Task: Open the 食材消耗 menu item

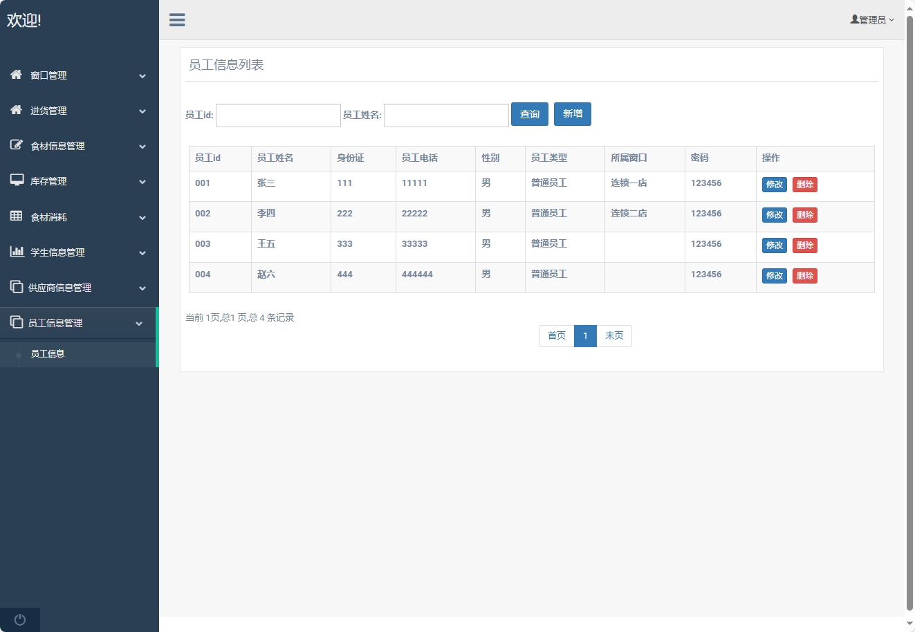Action: click(x=48, y=217)
